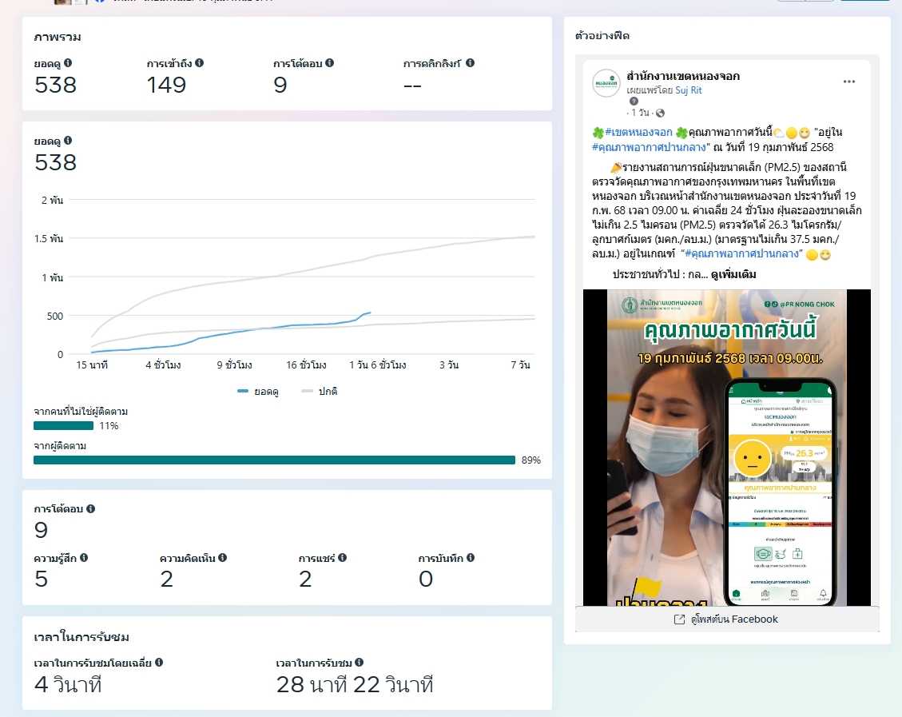Click info icon beside ความคิดเห็น
Image resolution: width=902 pixels, height=717 pixels.
tap(222, 558)
